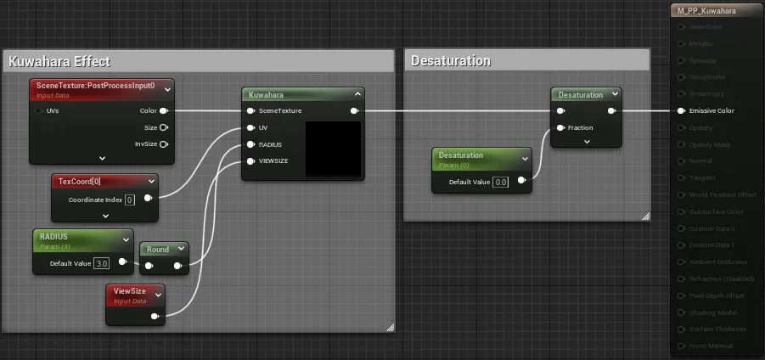The width and height of the screenshot is (765, 360).
Task: Expand hidden pins at the bottom of SceneTexture node
Action: tap(102, 158)
